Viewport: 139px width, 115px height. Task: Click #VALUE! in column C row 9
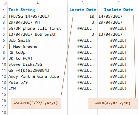118,58
